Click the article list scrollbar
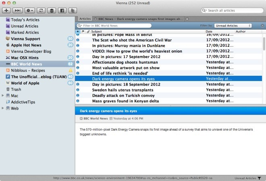266x181 pixels. (x=264, y=44)
